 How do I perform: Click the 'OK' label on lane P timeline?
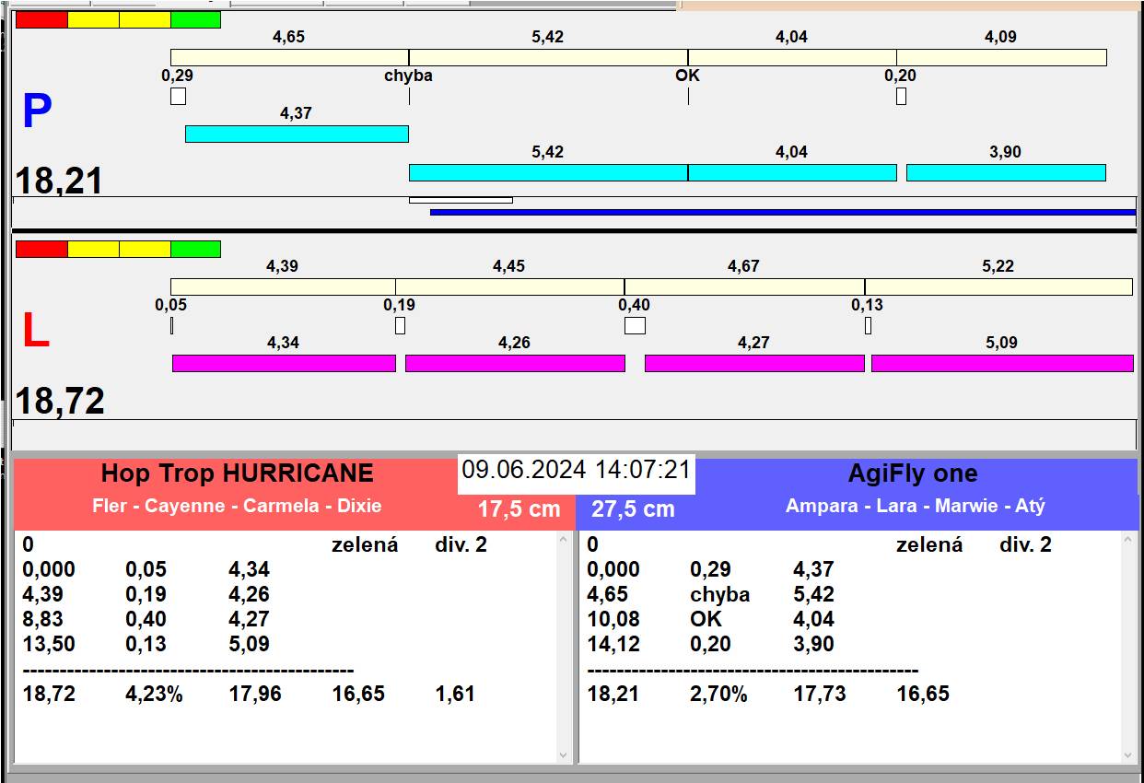pyautogui.click(x=688, y=76)
